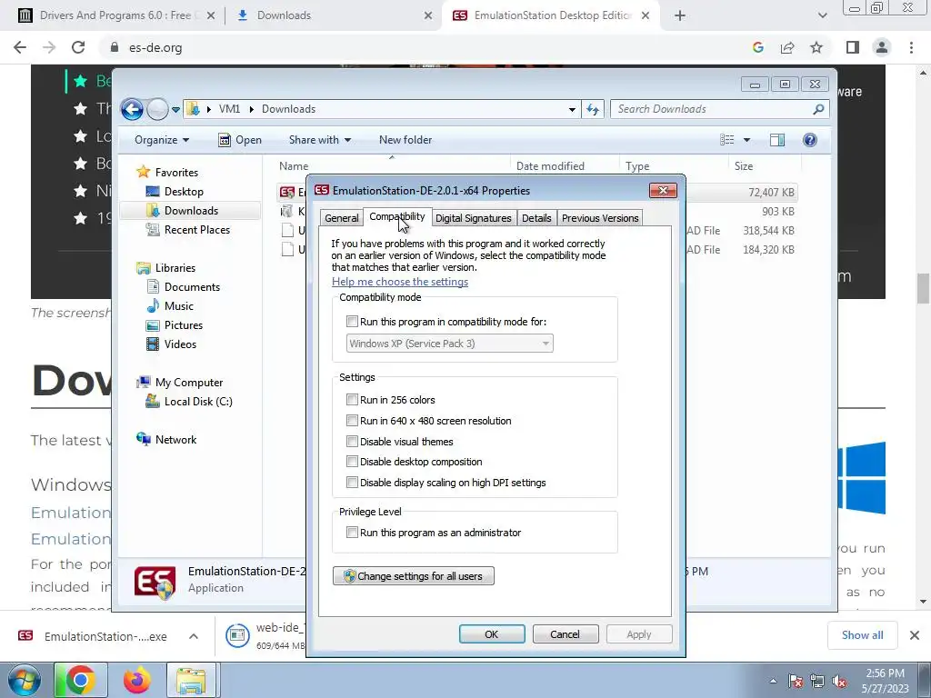Check Disable display scaling on high DPI
Screen dimensions: 931x698
coord(352,483)
